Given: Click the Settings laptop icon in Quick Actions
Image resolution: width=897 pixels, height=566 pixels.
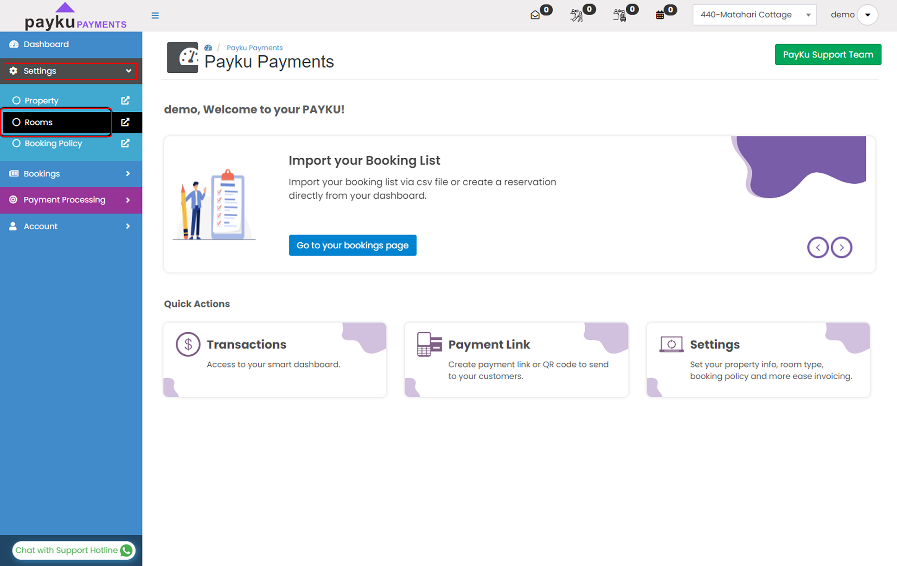Looking at the screenshot, I should click(x=671, y=344).
